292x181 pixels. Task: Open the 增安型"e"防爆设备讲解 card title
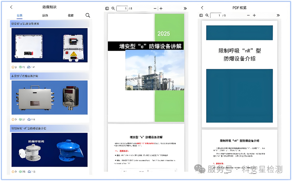pos(25,24)
